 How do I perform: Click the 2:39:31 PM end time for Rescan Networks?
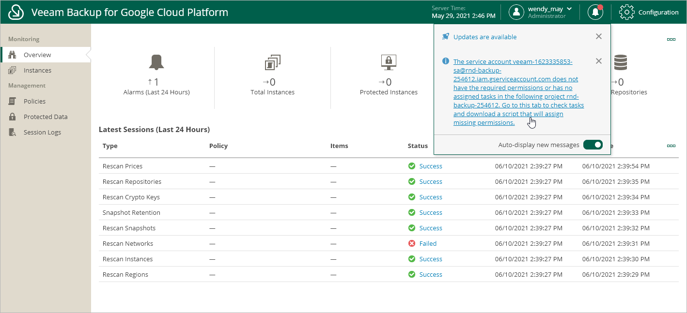(616, 243)
